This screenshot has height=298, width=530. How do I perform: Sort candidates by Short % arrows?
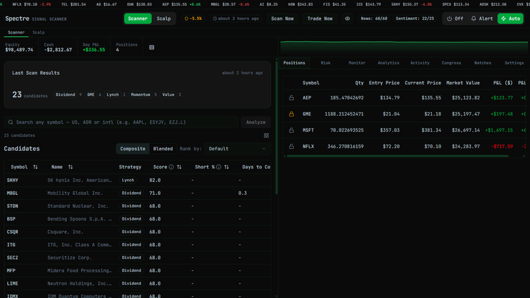point(227,167)
